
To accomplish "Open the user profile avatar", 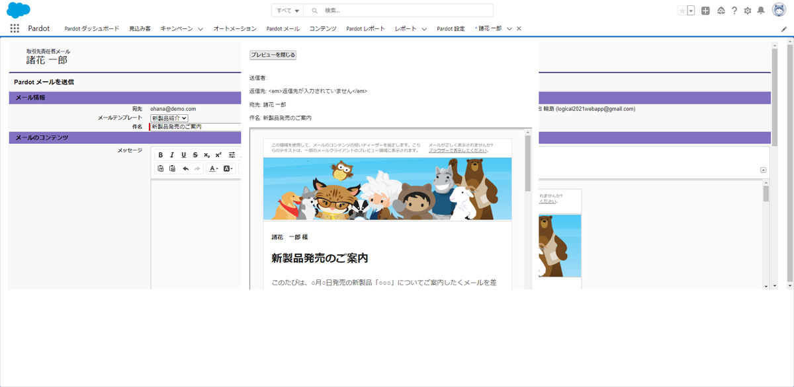I will pyautogui.click(x=779, y=10).
